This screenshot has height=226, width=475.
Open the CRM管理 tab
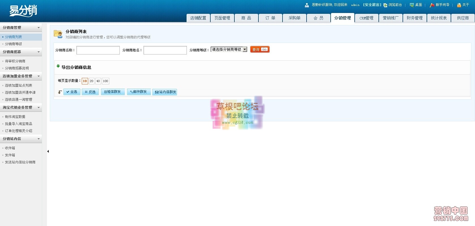367,18
